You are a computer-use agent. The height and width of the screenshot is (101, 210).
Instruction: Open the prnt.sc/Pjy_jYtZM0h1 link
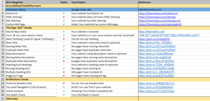155,43
